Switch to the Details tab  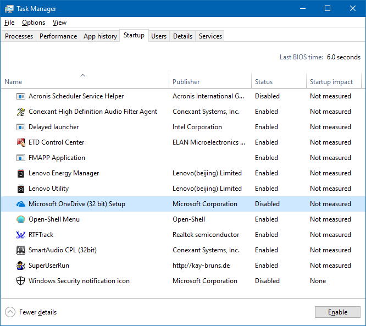182,36
